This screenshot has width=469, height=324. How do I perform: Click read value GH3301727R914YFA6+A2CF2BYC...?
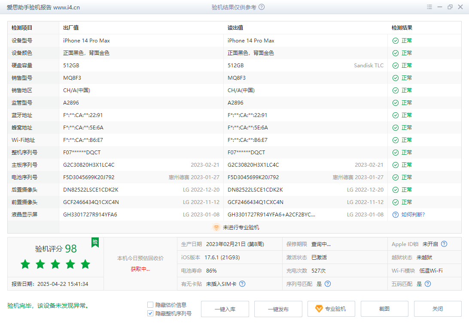click(x=271, y=215)
